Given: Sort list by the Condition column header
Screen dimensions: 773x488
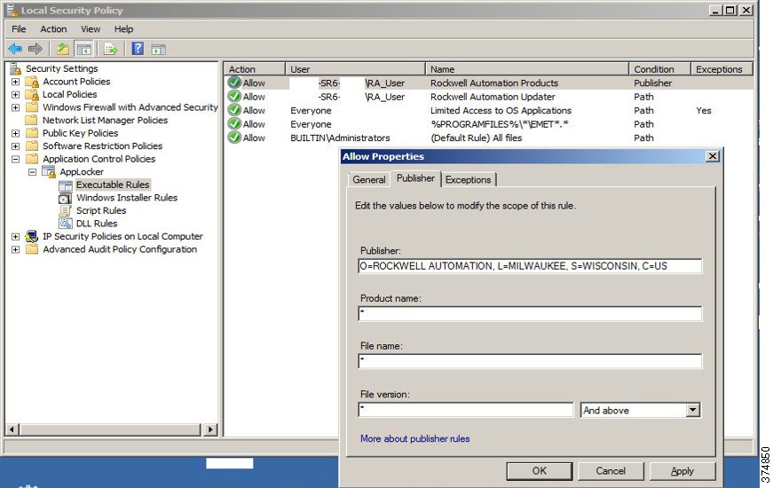Looking at the screenshot, I should [659, 69].
